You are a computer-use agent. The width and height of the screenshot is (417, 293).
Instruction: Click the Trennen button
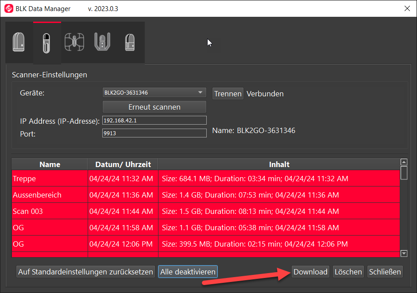(x=228, y=94)
